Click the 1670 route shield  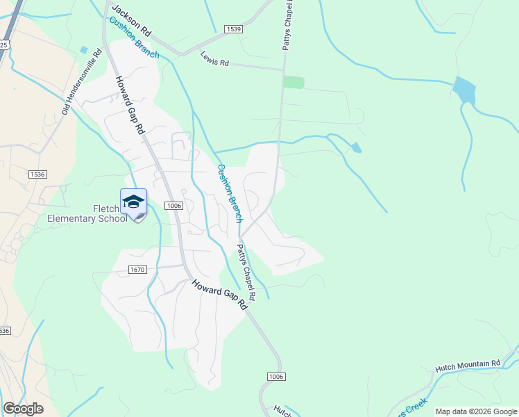pos(137,270)
